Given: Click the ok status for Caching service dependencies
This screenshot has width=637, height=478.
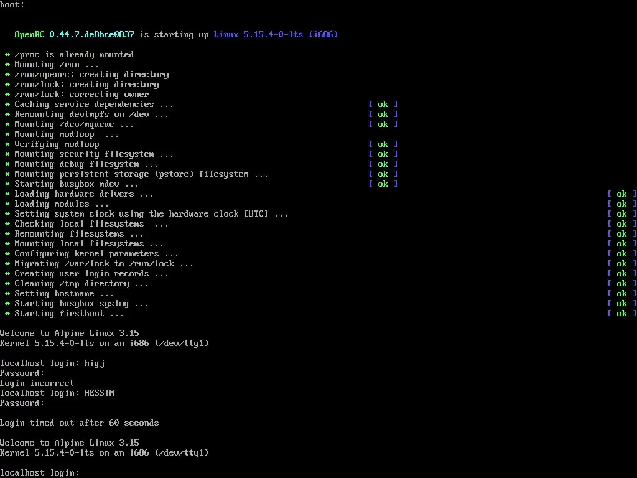Looking at the screenshot, I should coord(383,105).
